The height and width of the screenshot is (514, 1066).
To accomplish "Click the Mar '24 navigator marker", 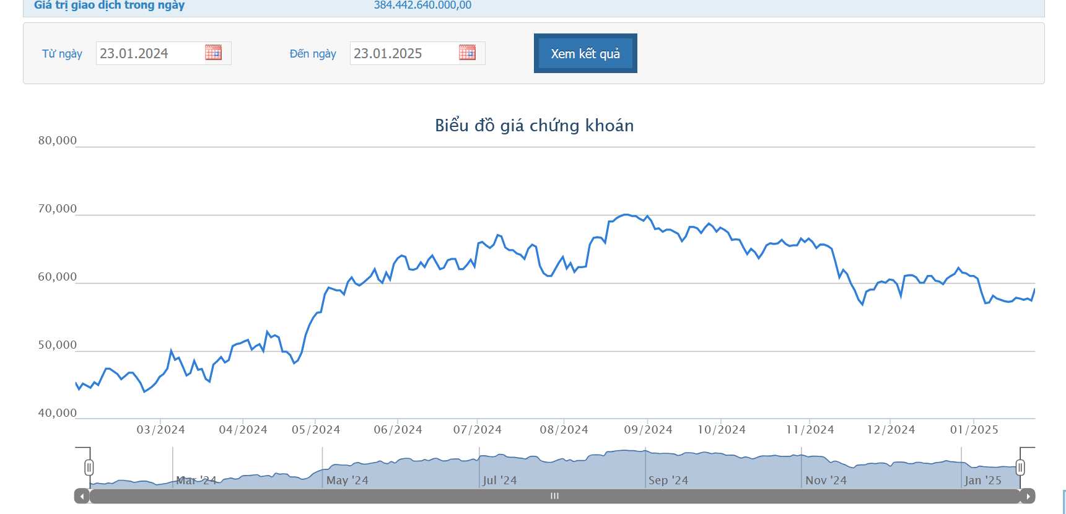I will click(196, 481).
